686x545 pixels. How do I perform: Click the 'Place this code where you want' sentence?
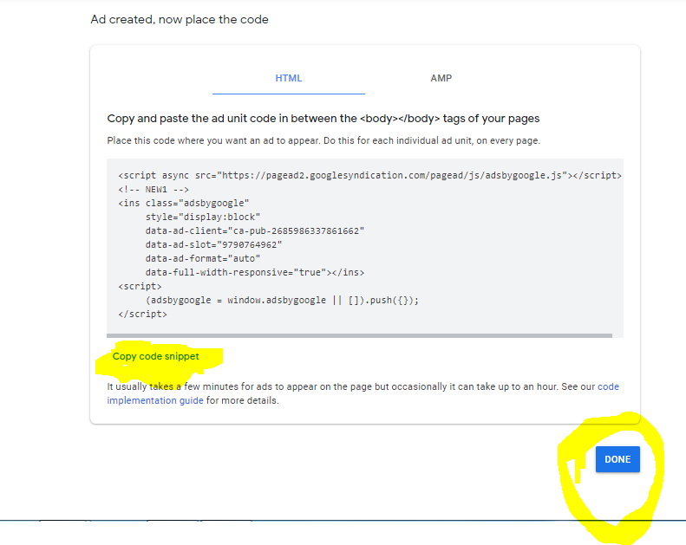pos(323,140)
